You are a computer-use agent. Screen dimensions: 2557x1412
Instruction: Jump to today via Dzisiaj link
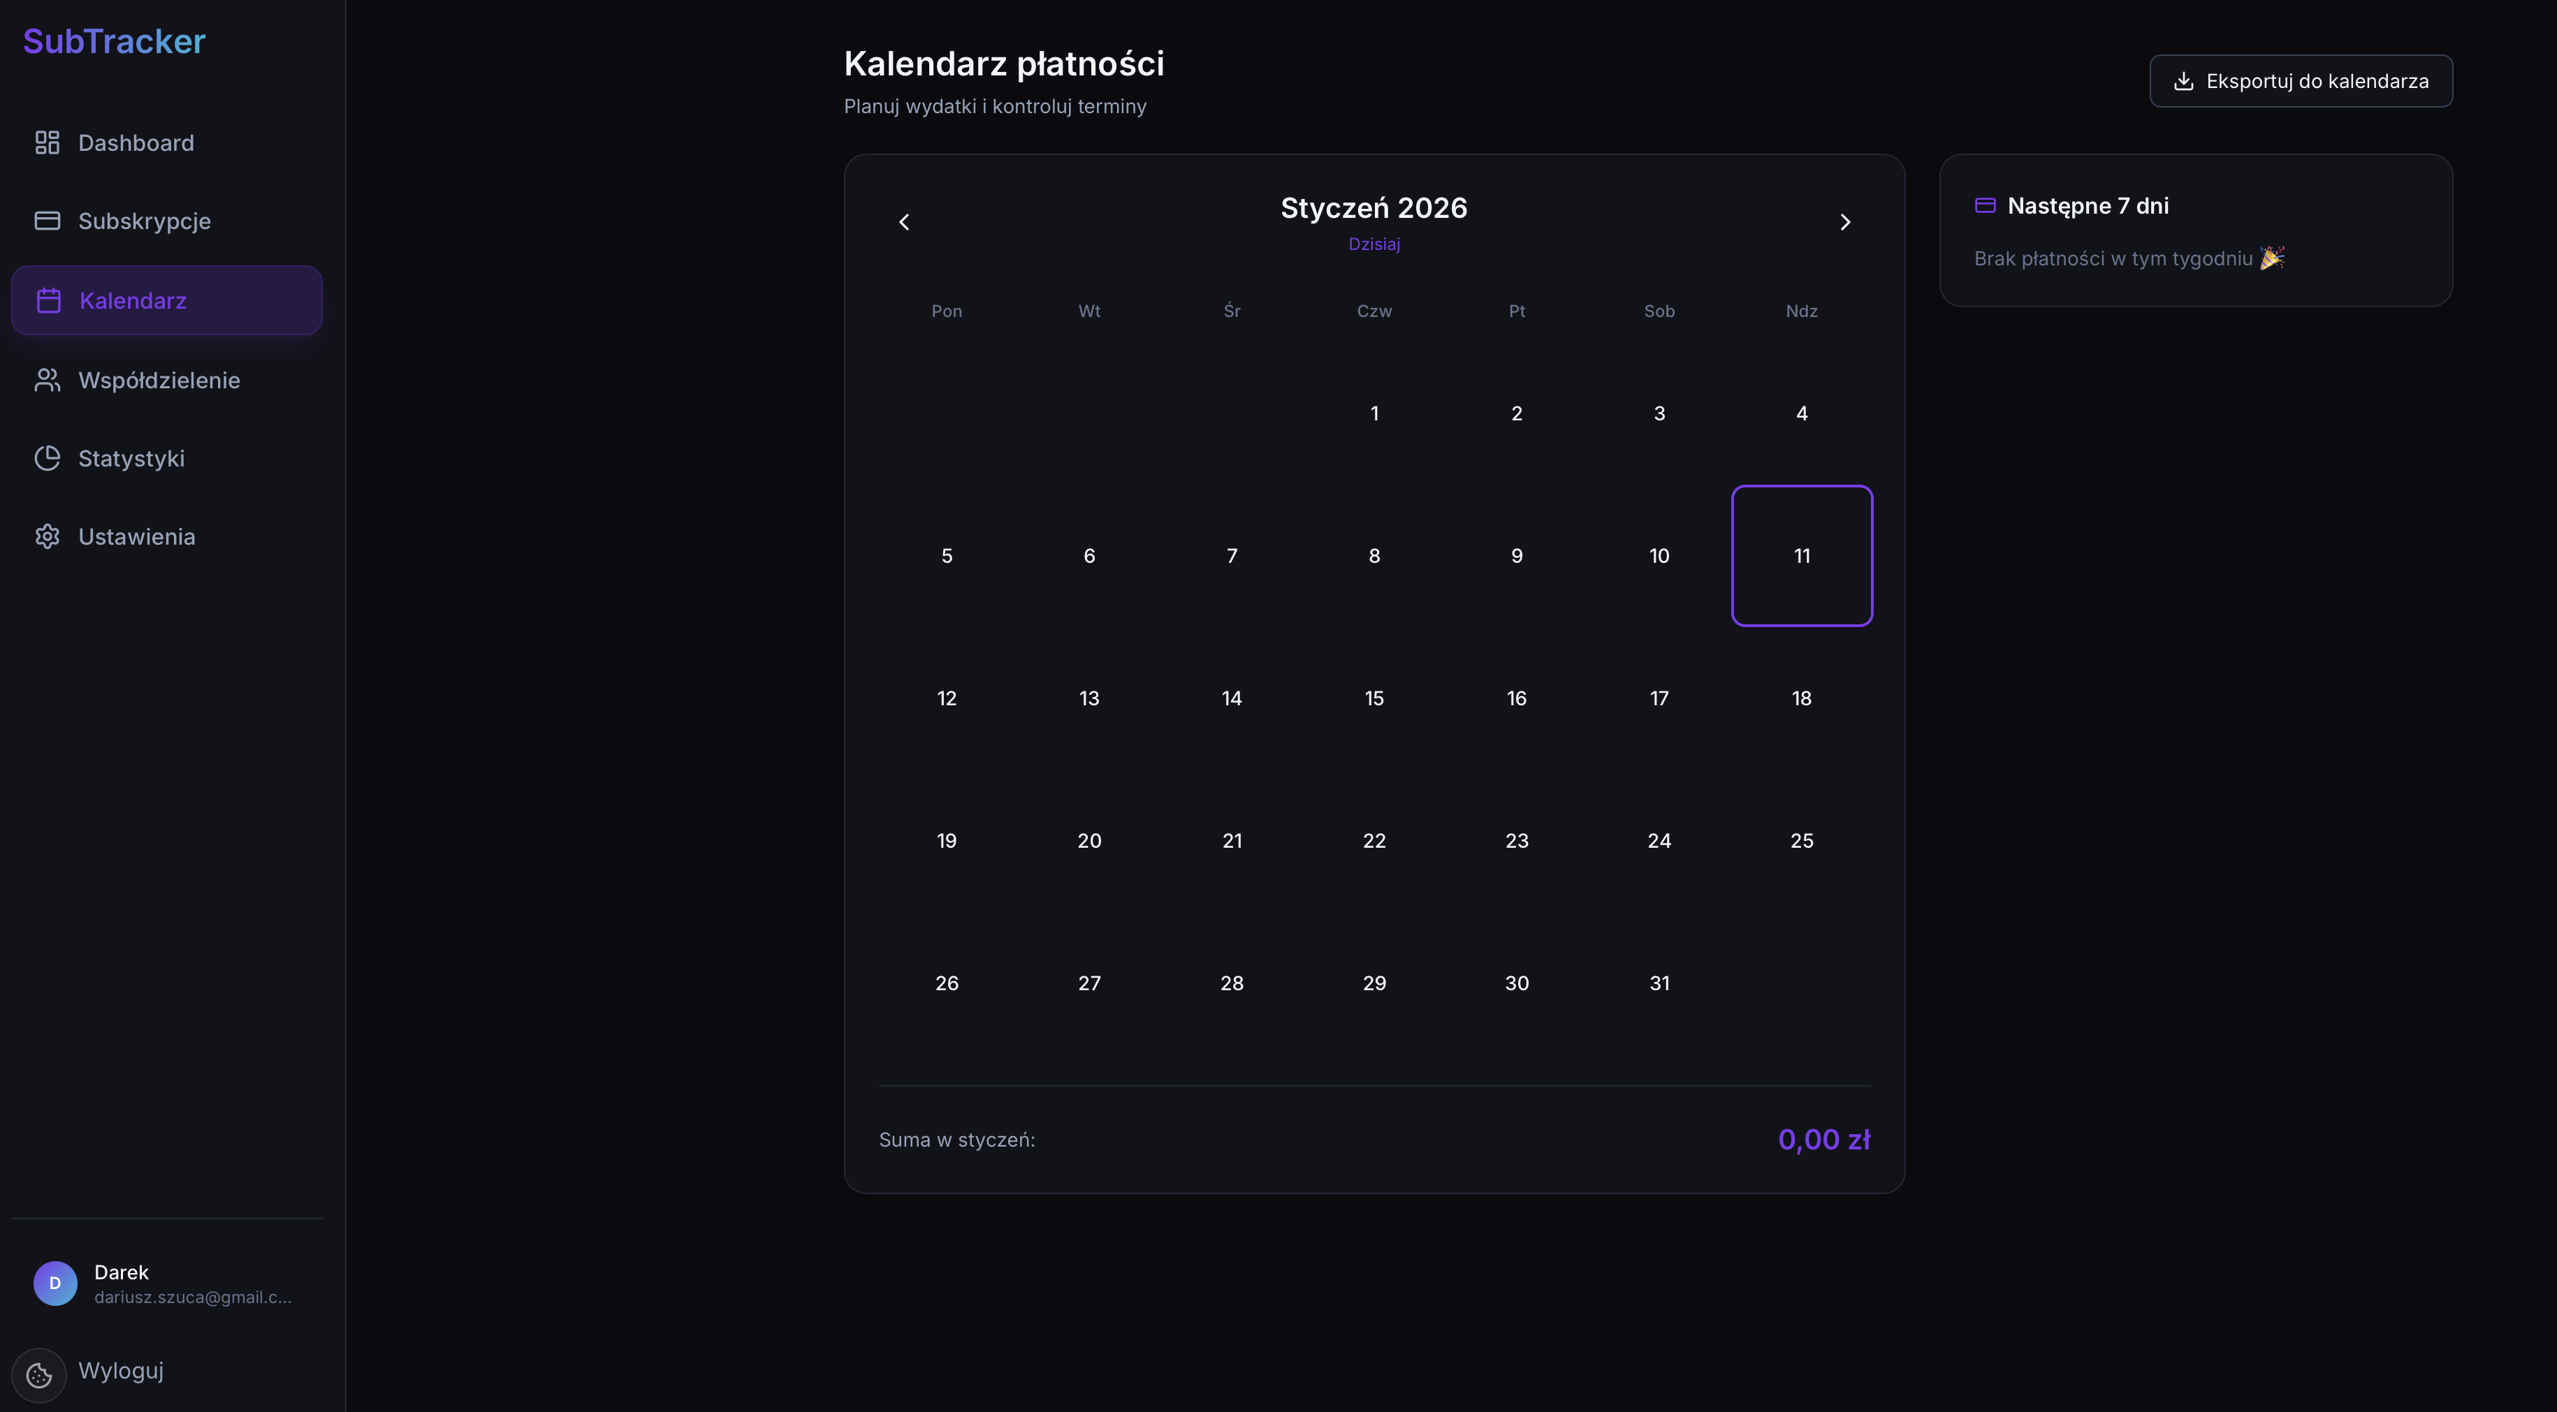click(x=1374, y=244)
